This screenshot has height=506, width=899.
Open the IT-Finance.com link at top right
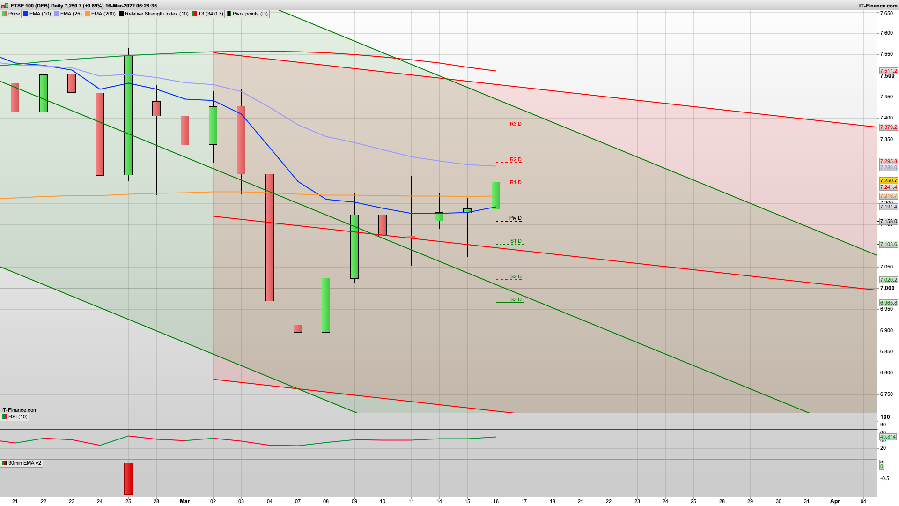point(878,6)
